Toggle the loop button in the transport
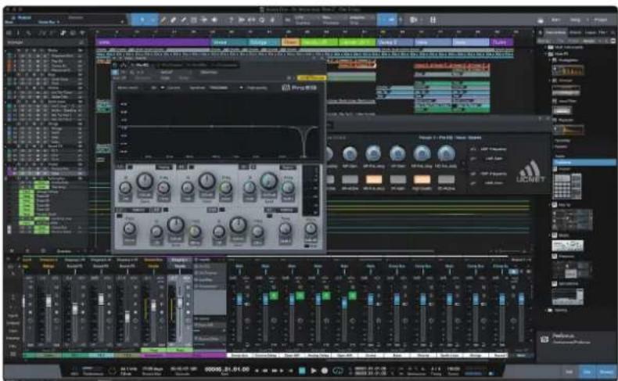Screen dimensions: 618x381 tap(338, 371)
